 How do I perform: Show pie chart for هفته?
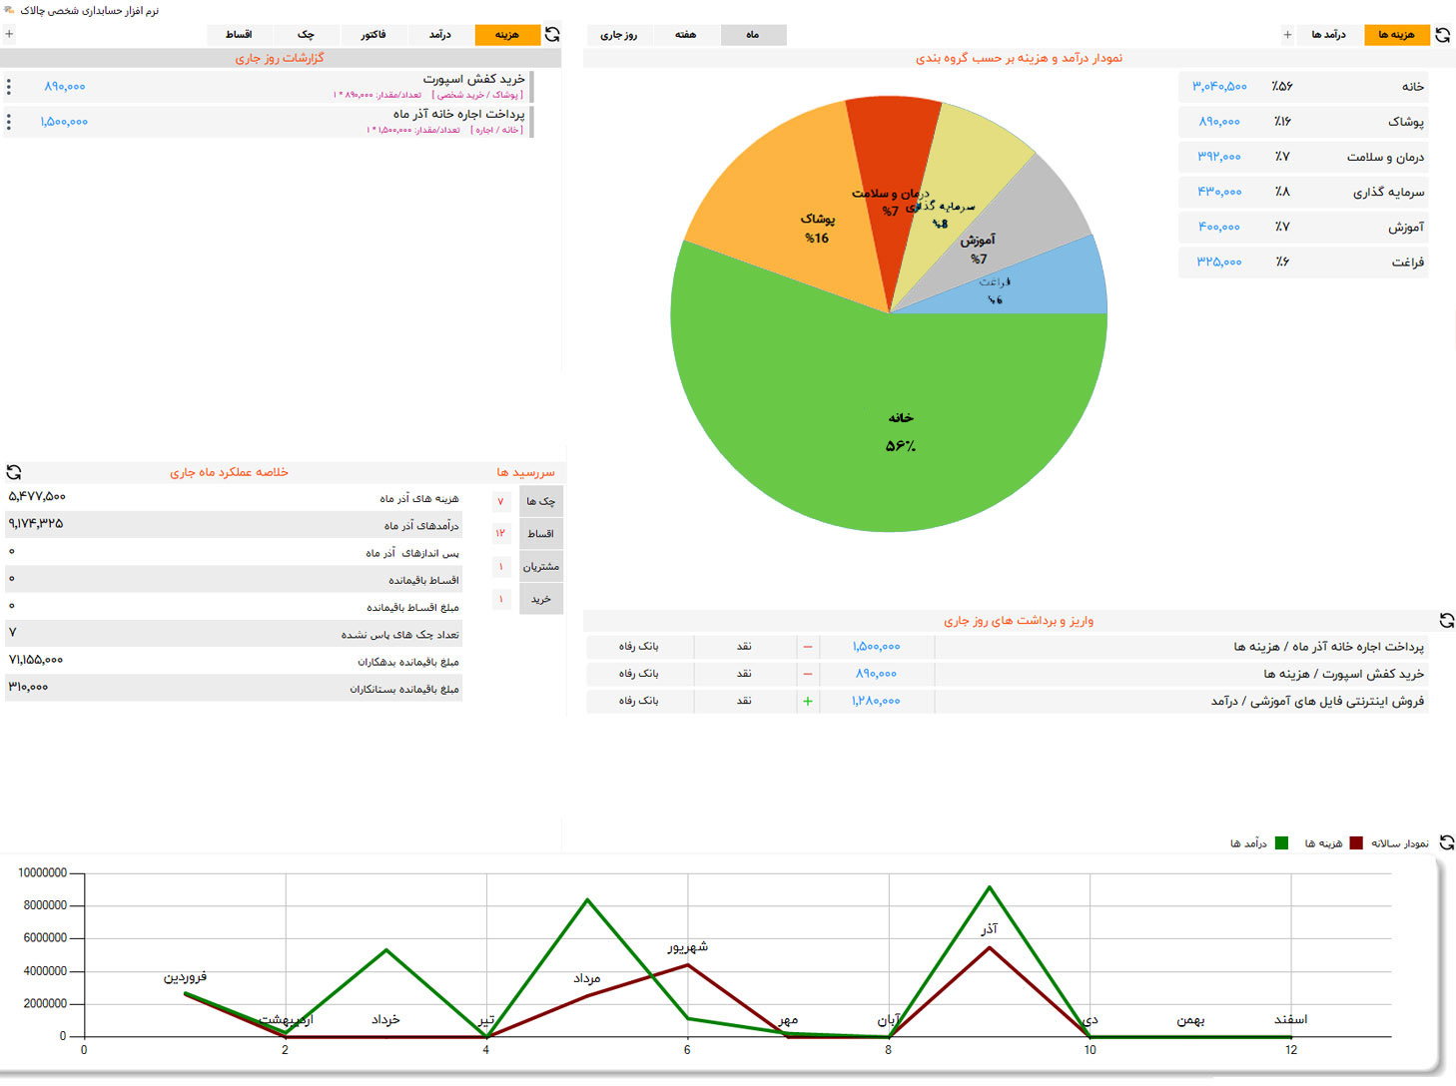[x=685, y=35]
